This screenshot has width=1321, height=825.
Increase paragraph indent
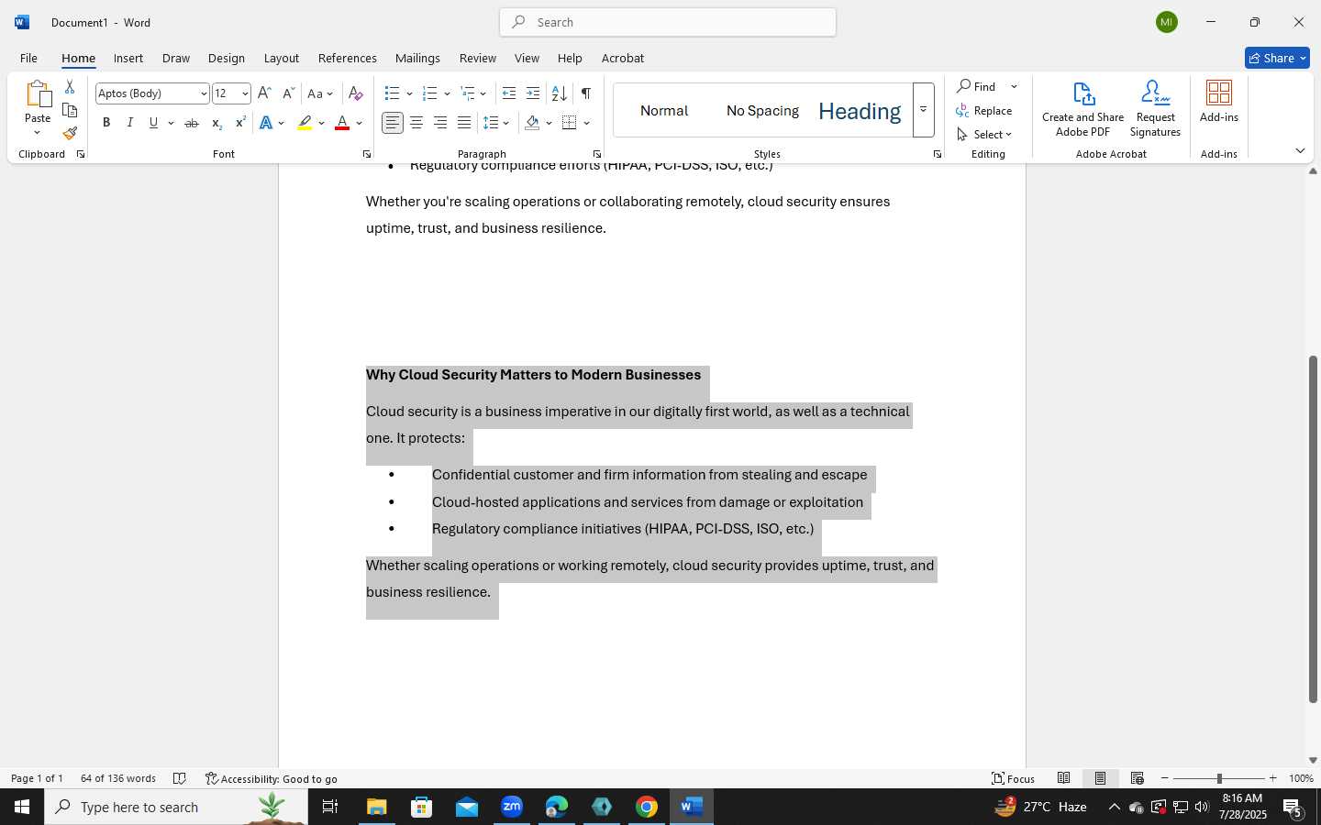click(533, 93)
